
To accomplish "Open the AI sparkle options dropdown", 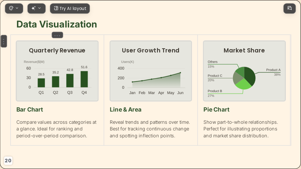I will [36, 8].
